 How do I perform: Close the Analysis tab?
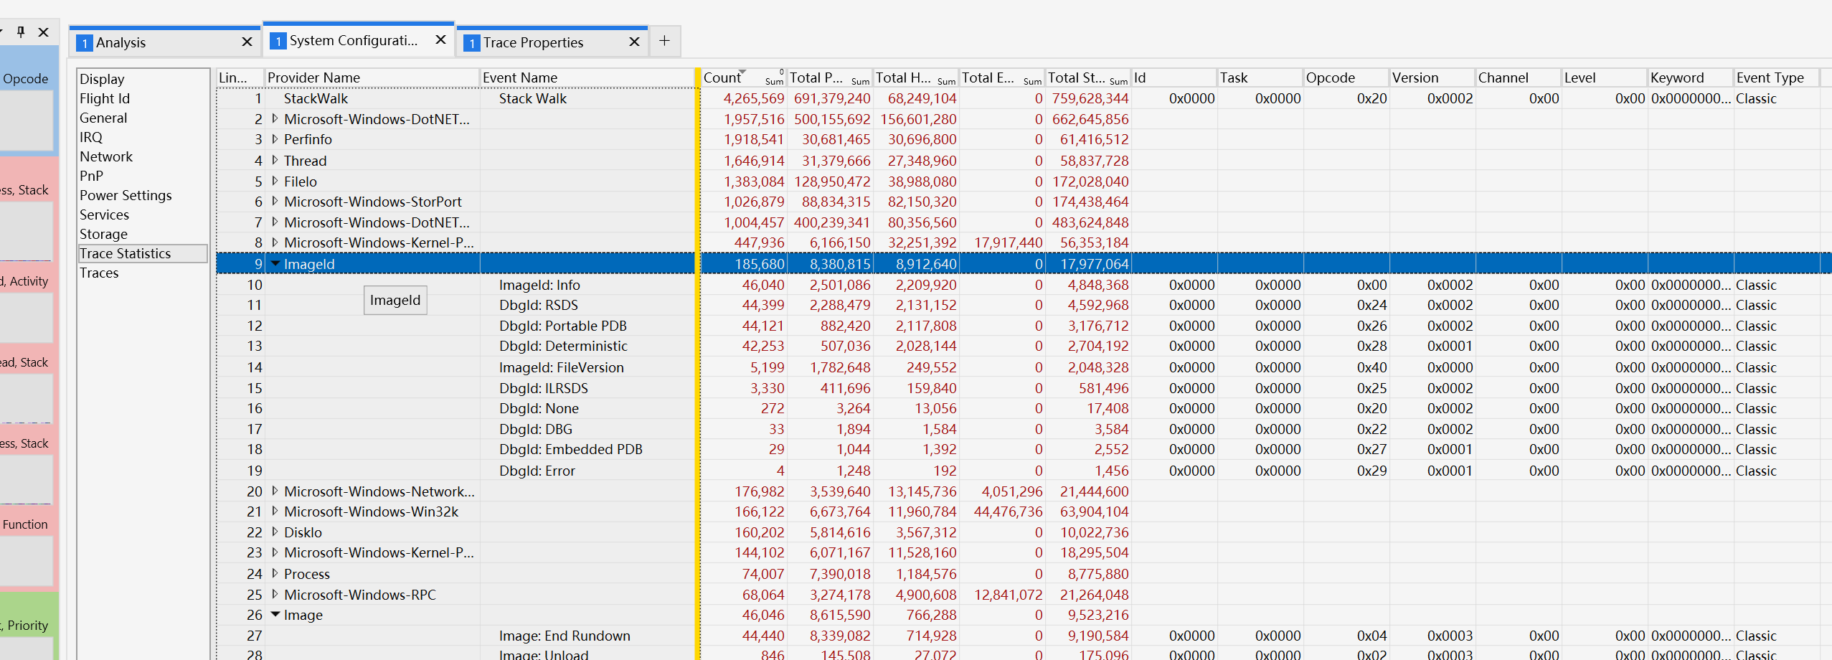coord(247,42)
